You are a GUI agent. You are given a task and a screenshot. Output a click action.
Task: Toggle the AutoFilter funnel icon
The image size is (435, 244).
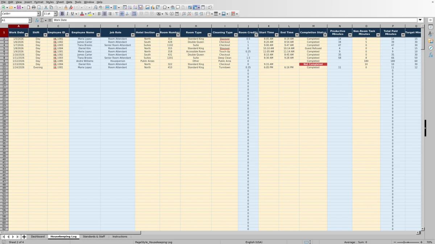click(140, 7)
